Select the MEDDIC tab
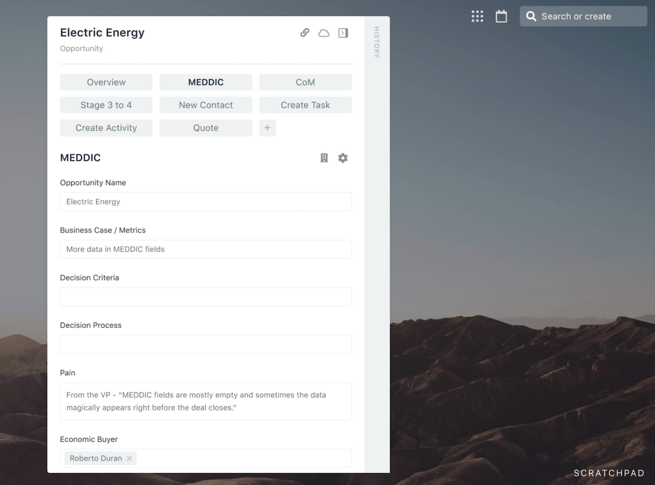Image resolution: width=655 pixels, height=485 pixels. tap(206, 82)
